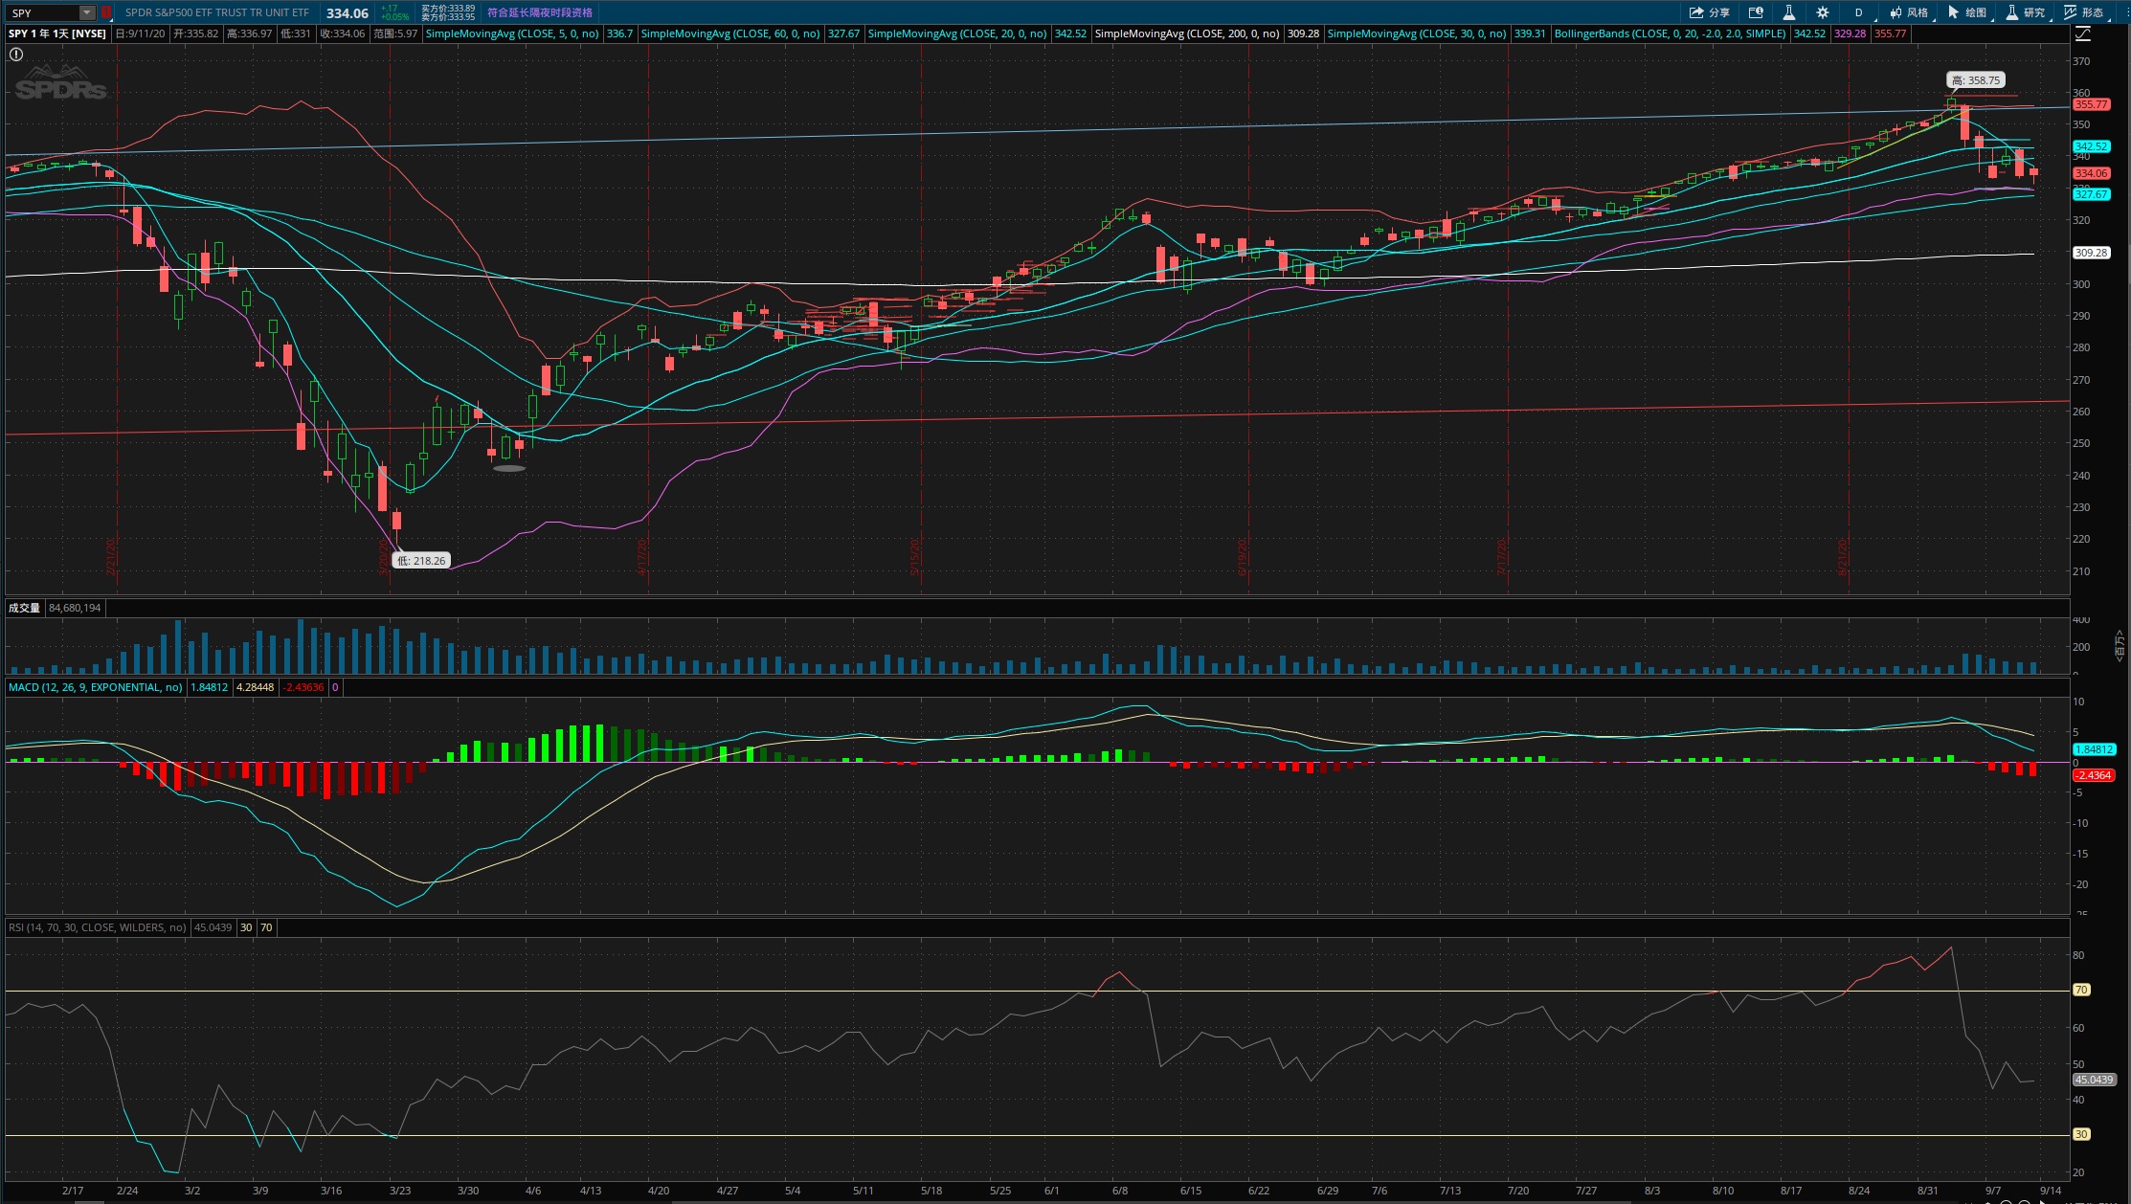Click the 低: 218.26 low price bubble
2131x1204 pixels.
421,561
